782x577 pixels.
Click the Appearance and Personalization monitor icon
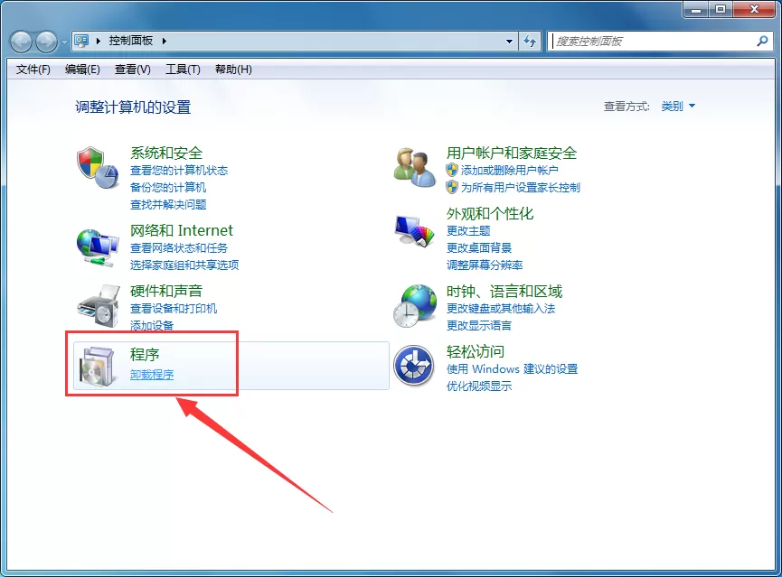(414, 230)
